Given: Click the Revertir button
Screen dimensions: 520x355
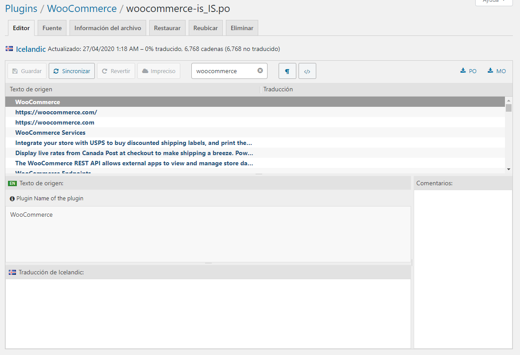Looking at the screenshot, I should coord(116,71).
